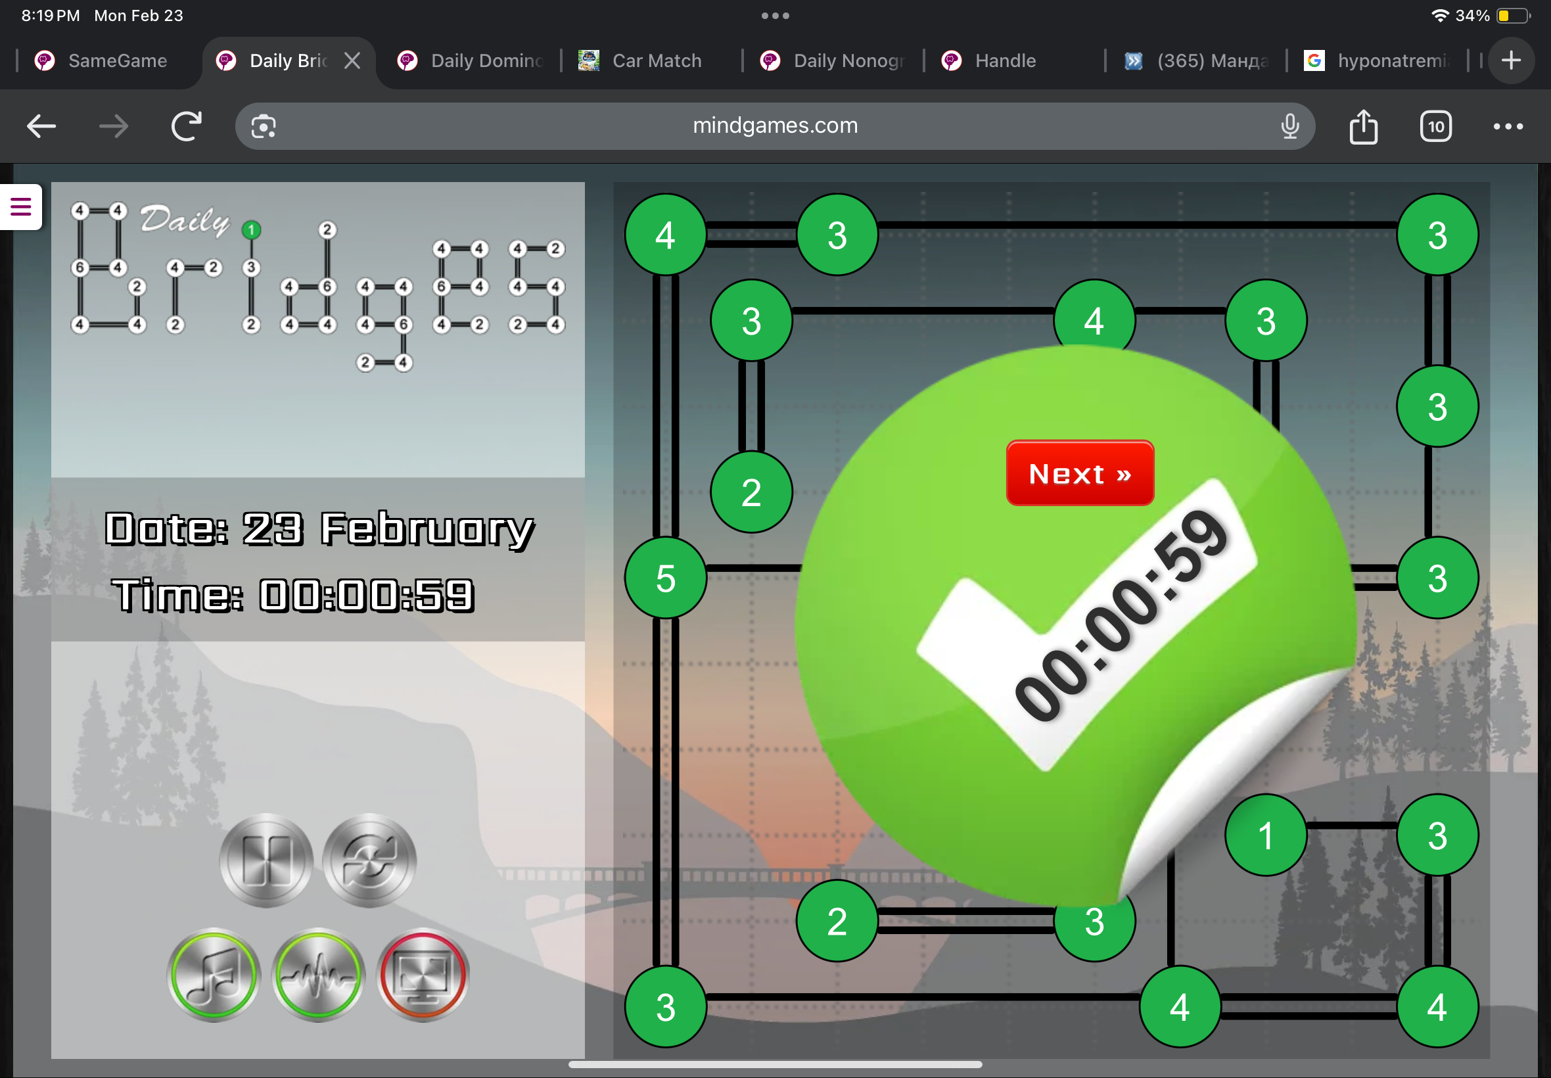Open the tab overview showing 10

pyautogui.click(x=1435, y=126)
